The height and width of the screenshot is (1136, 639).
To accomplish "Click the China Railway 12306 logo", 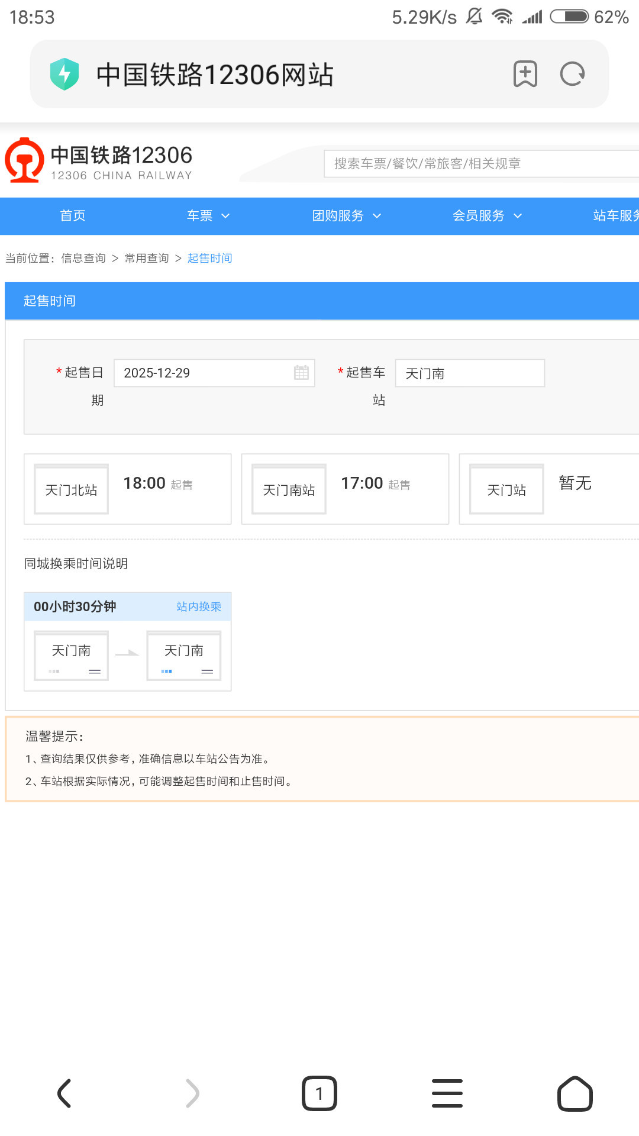I will point(98,161).
